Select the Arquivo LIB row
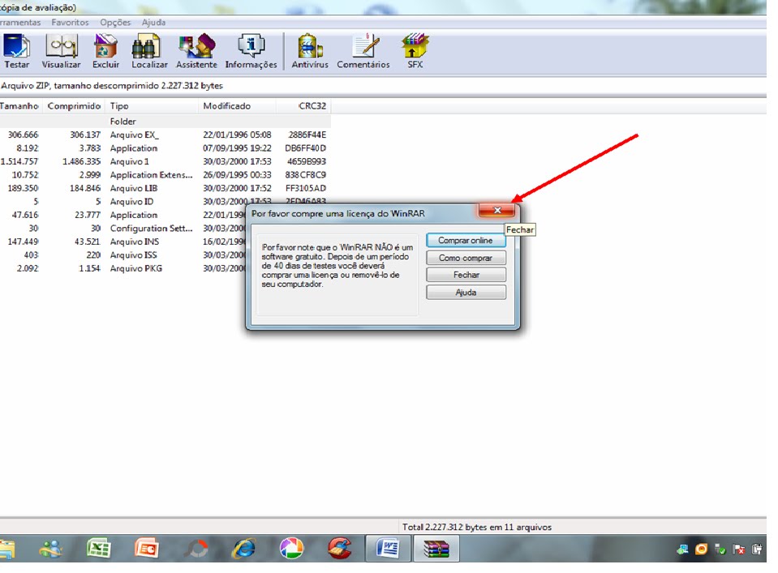The width and height of the screenshot is (778, 573). pyautogui.click(x=165, y=188)
